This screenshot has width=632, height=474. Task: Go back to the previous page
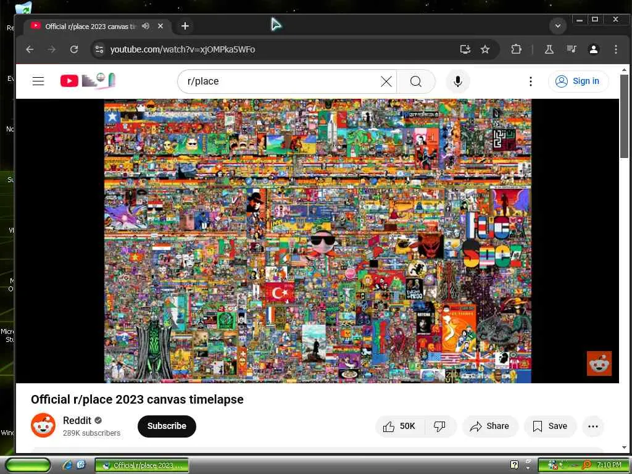click(30, 49)
